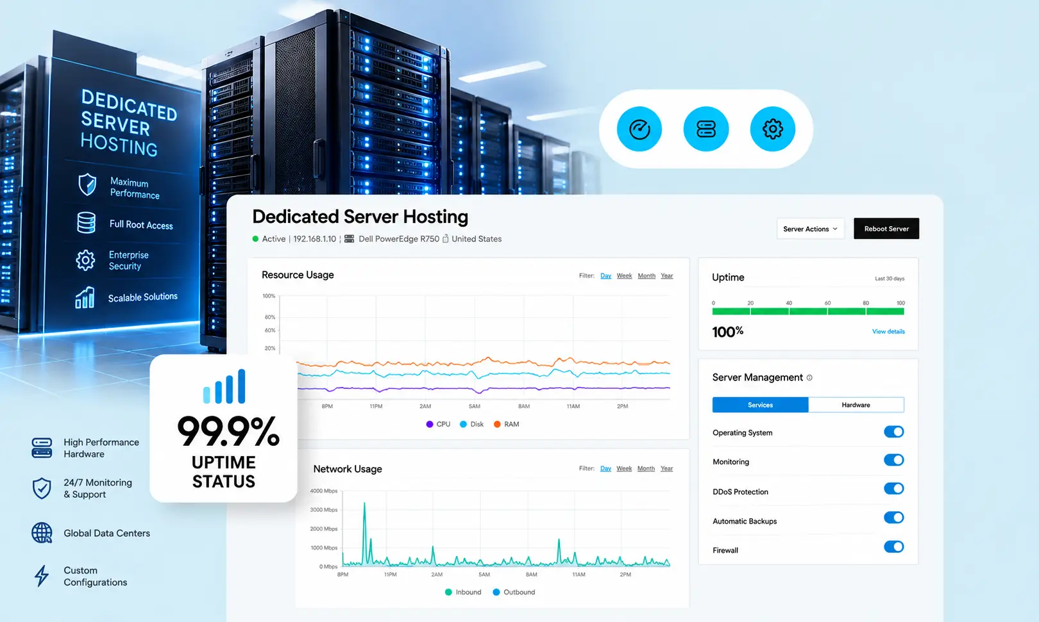The width and height of the screenshot is (1039, 622).
Task: Click the Inbound legend item
Action: 463,592
